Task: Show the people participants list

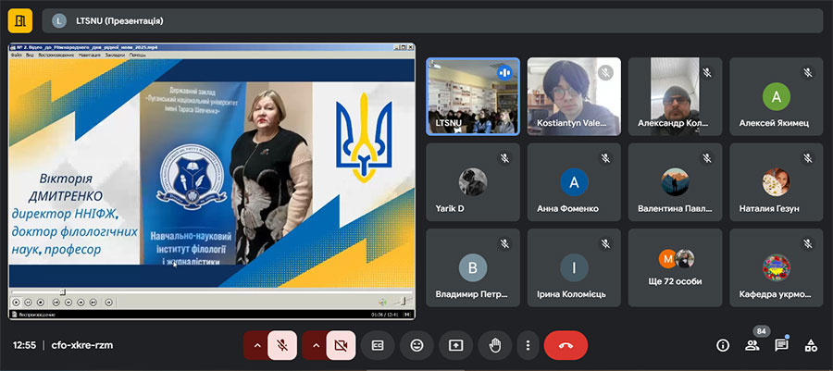Action: pyautogui.click(x=752, y=345)
